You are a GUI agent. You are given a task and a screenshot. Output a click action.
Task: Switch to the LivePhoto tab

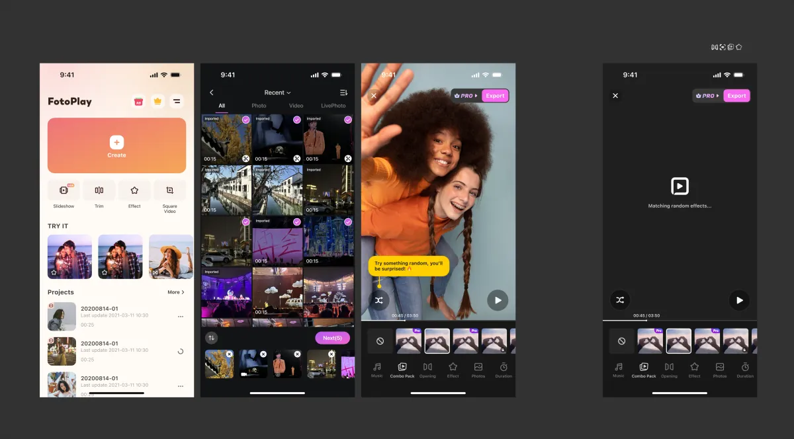[x=333, y=106]
